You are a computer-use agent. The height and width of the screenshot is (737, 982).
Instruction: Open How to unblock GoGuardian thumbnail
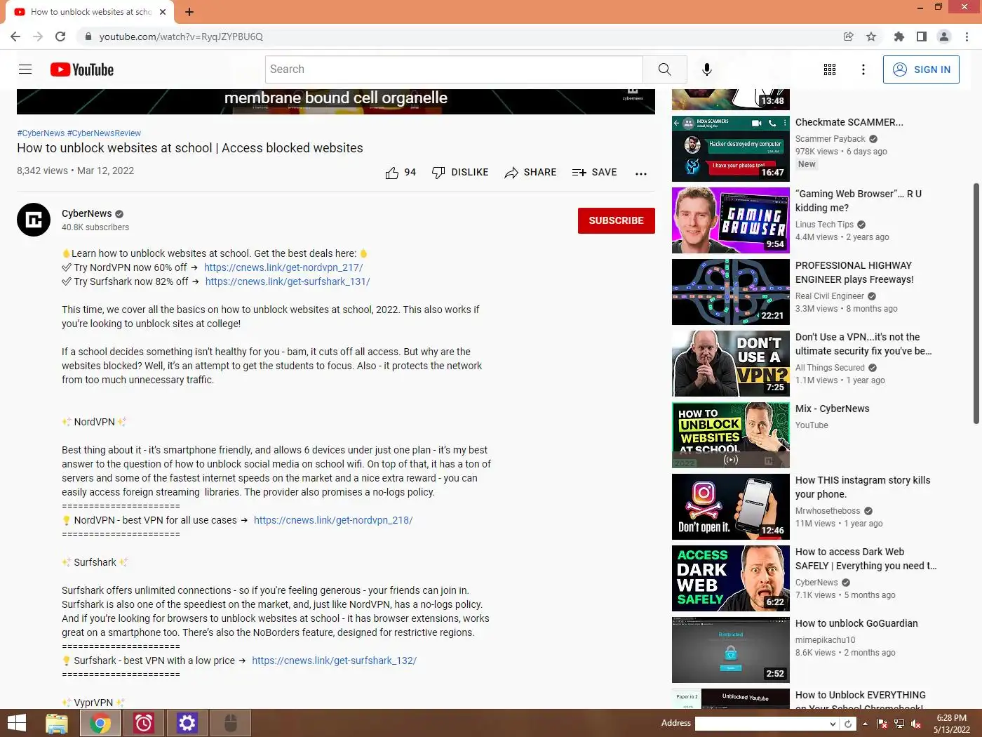click(731, 650)
